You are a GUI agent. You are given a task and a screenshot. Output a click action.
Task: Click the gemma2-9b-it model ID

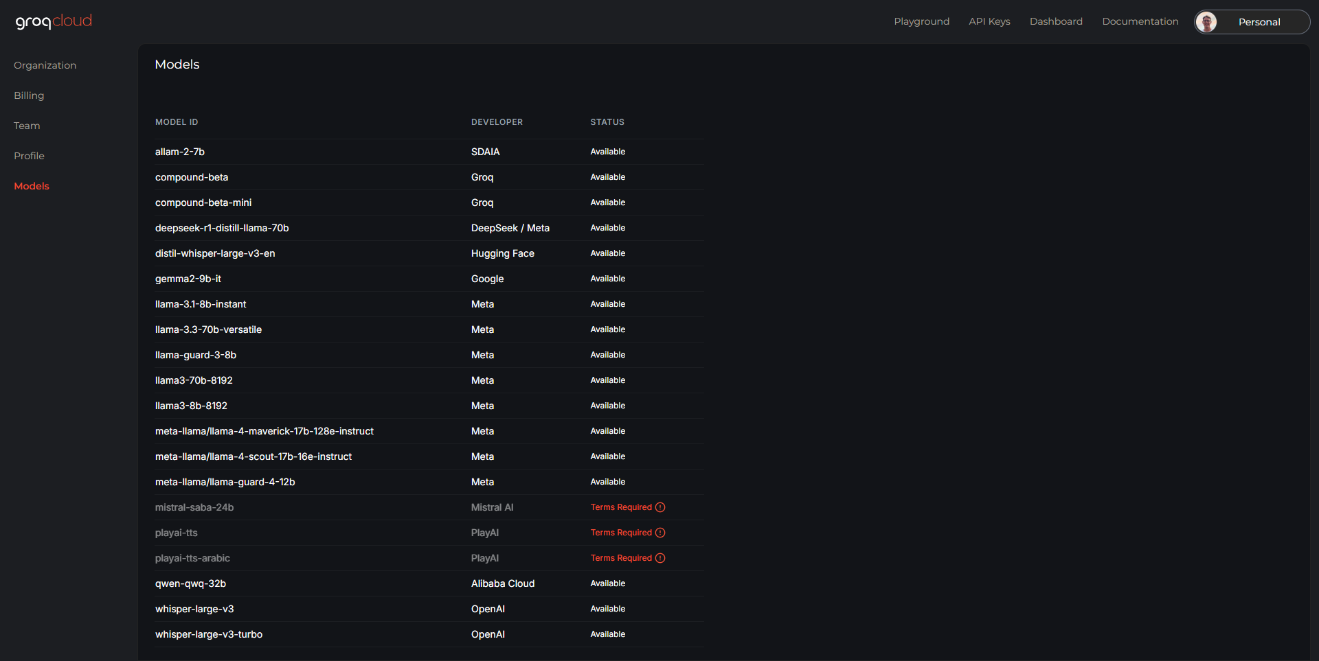188,279
